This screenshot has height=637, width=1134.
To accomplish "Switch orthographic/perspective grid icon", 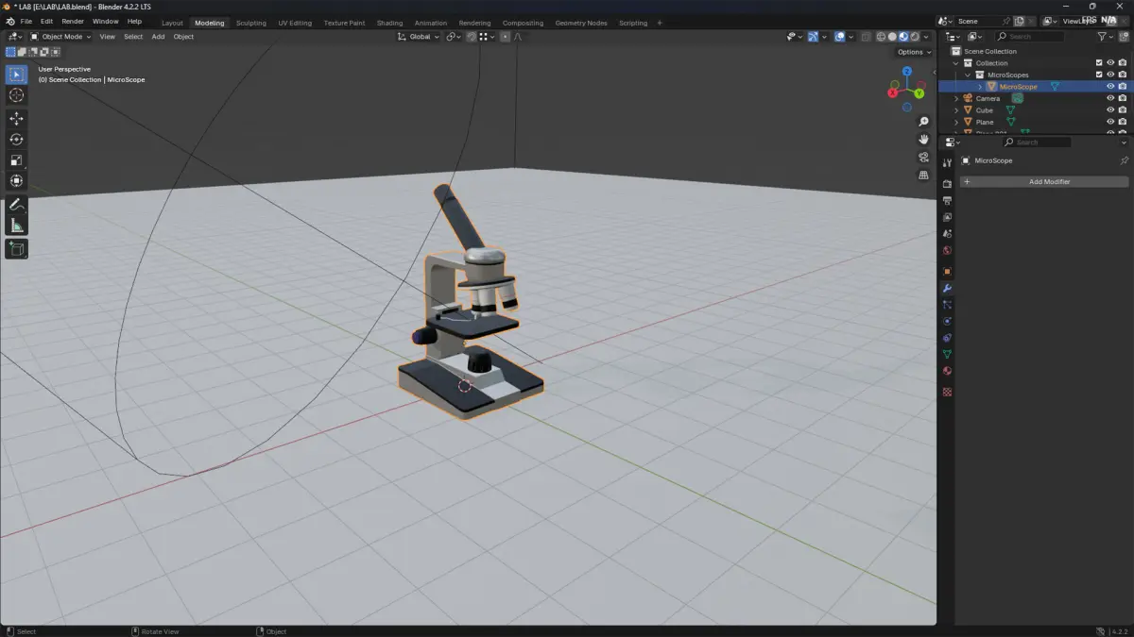I will [x=923, y=176].
